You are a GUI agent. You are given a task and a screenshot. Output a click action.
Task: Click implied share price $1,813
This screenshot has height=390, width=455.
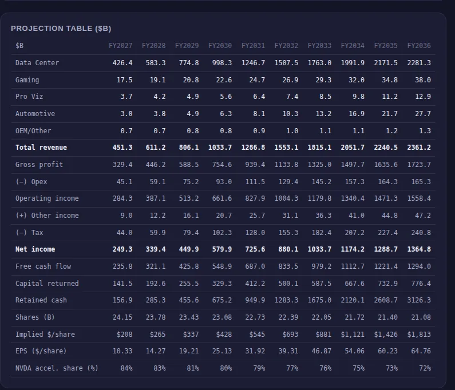(x=419, y=335)
